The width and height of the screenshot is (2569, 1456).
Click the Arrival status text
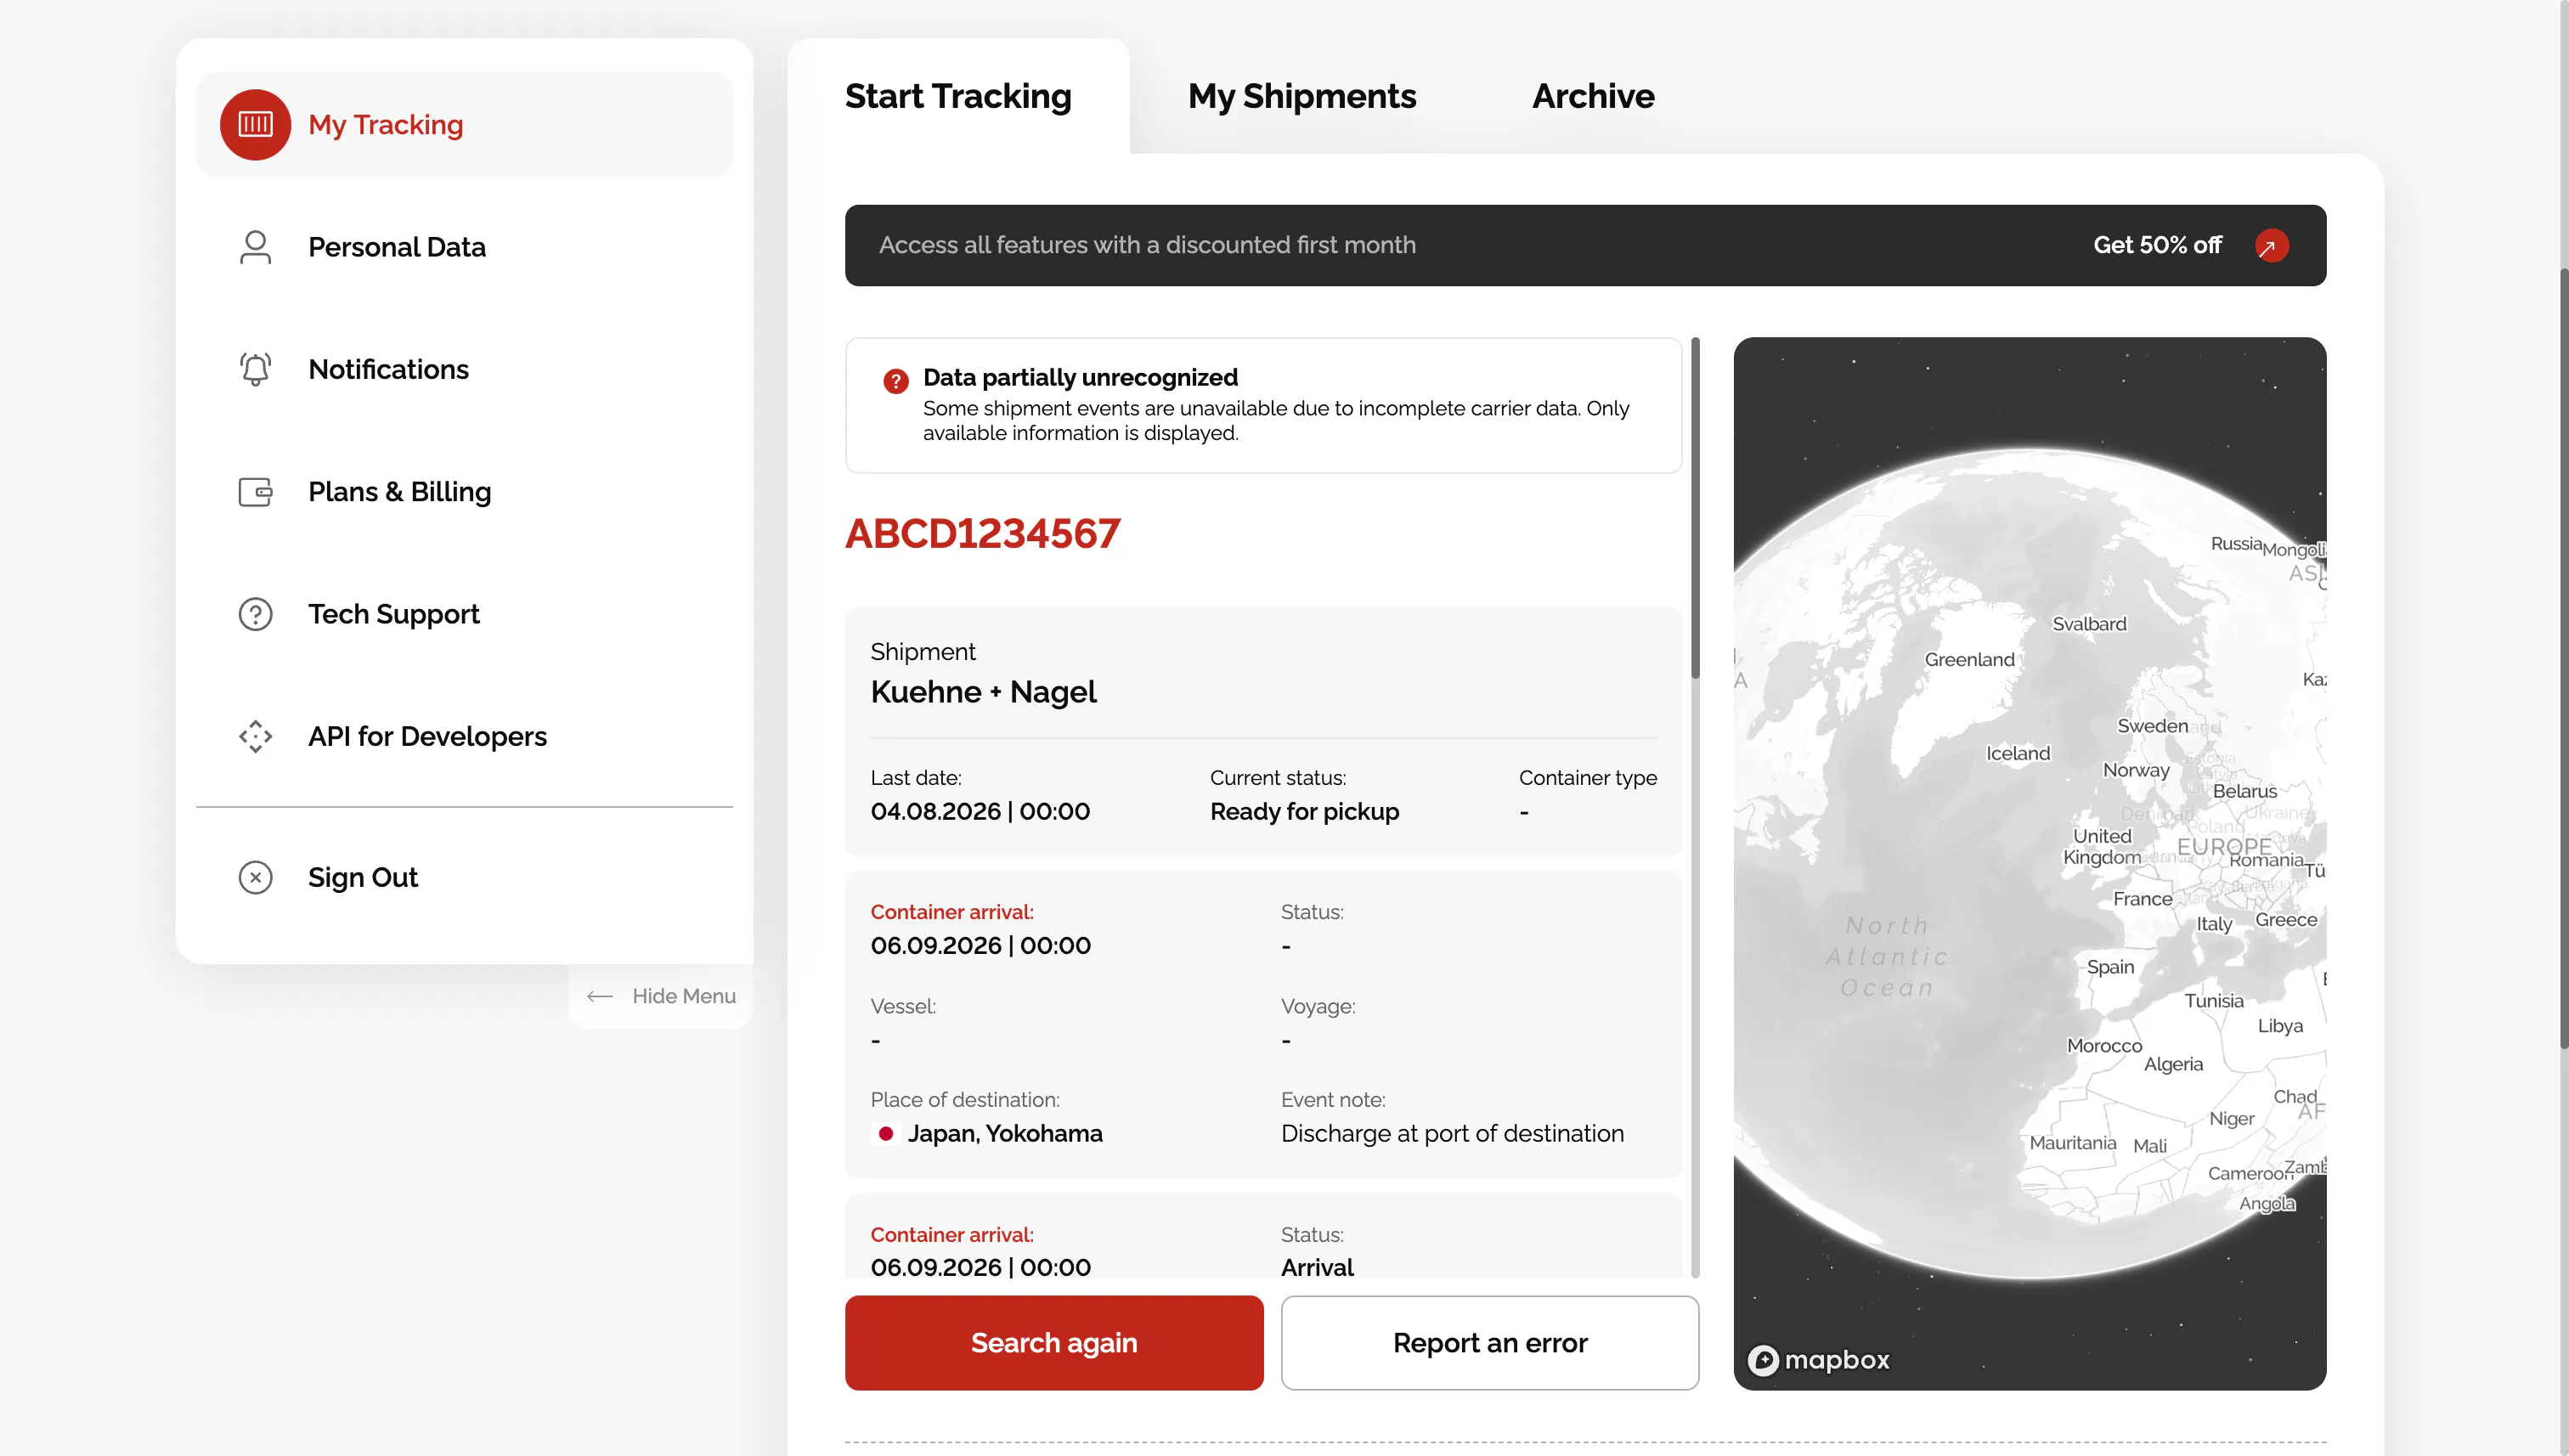[1317, 1267]
